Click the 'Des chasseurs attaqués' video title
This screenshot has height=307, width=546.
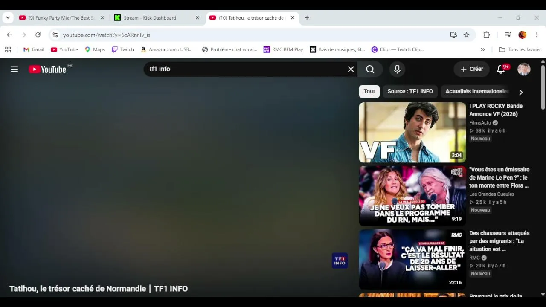click(x=499, y=241)
